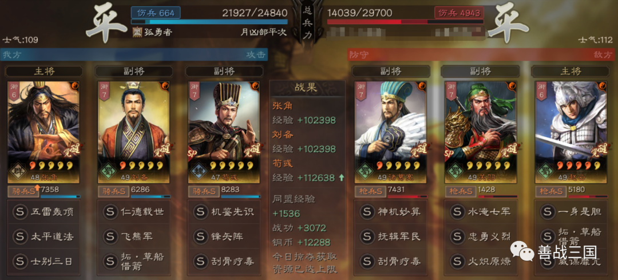Open Liu Bei (刘备) general portrait

[x=133, y=132]
